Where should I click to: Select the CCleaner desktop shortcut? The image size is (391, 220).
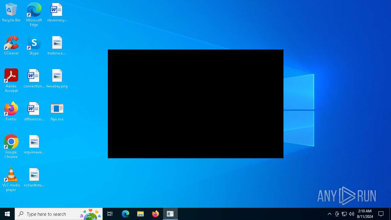(11, 46)
